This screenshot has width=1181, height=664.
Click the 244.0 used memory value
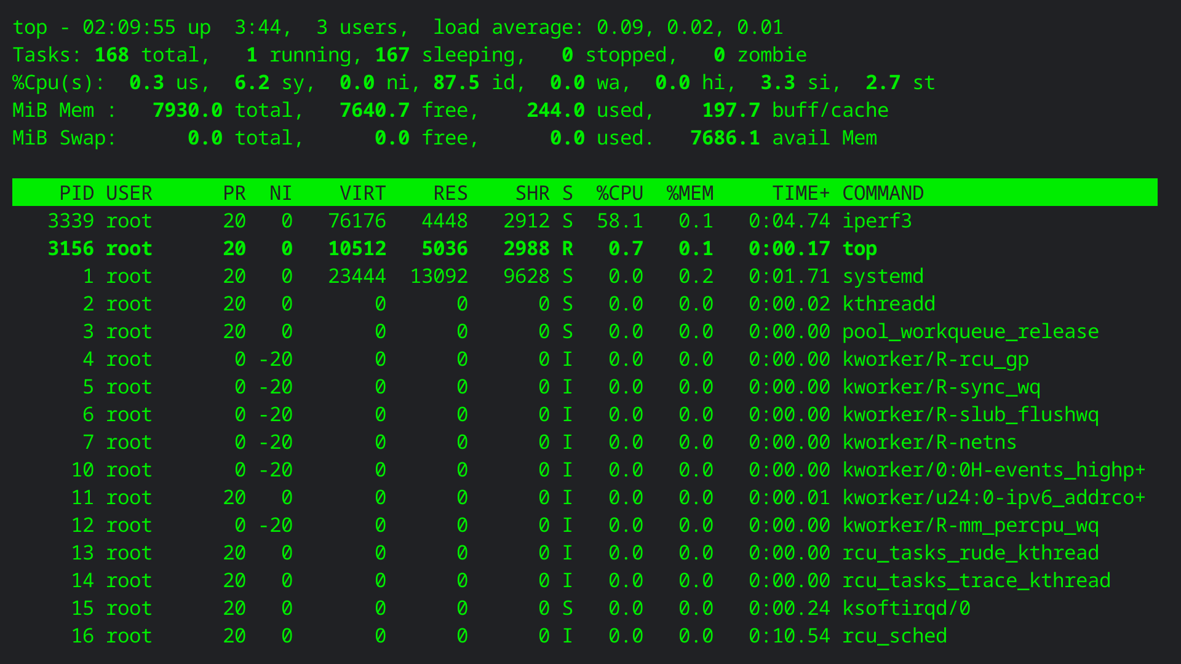click(x=556, y=110)
